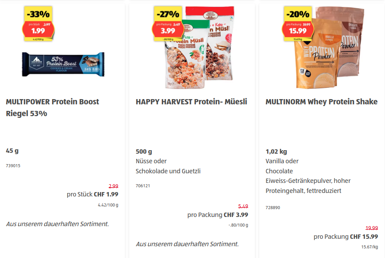The width and height of the screenshot is (385, 258).
Task: Click the red 3.99 price bubble
Action: [x=168, y=30]
